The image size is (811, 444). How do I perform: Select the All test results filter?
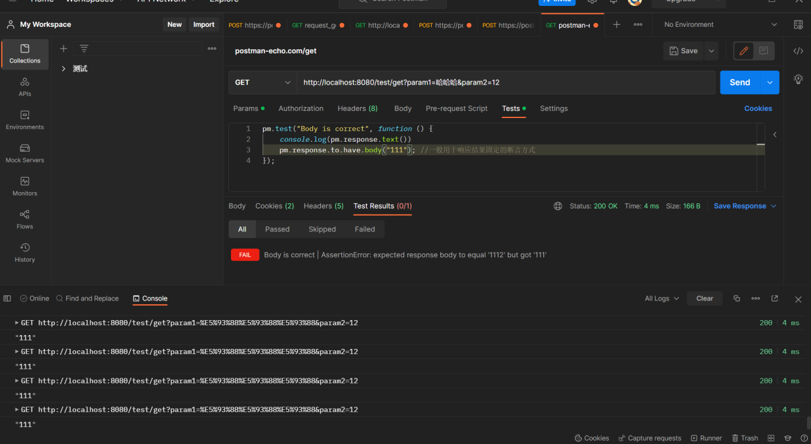pyautogui.click(x=242, y=229)
